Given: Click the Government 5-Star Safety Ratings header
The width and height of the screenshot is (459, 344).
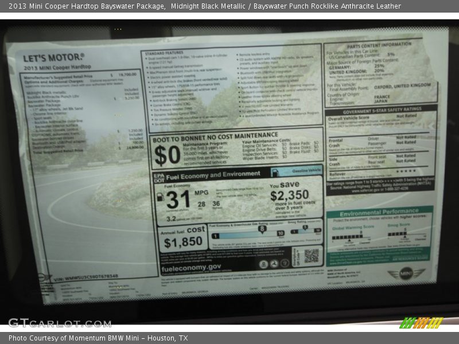Looking at the screenshot, I should pos(381,110).
